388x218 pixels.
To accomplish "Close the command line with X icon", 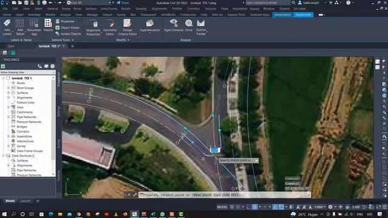I will click(x=129, y=195).
